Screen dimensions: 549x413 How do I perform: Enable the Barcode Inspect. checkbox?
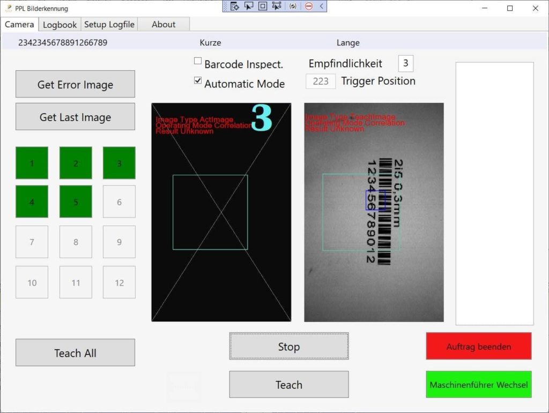coord(198,61)
